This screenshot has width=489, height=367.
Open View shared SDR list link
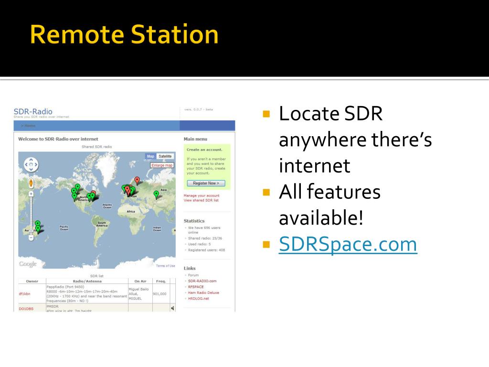pos(201,200)
